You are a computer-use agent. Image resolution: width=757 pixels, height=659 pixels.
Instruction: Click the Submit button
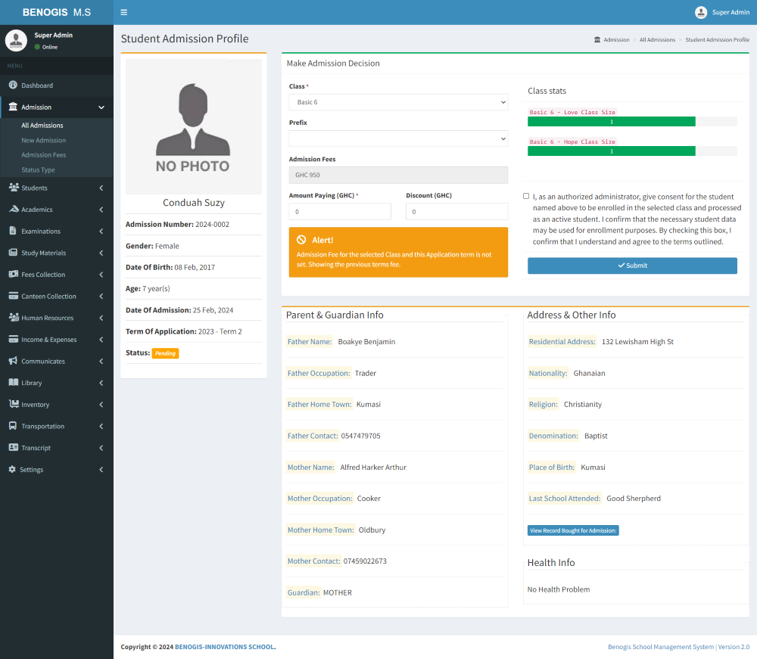pyautogui.click(x=632, y=266)
